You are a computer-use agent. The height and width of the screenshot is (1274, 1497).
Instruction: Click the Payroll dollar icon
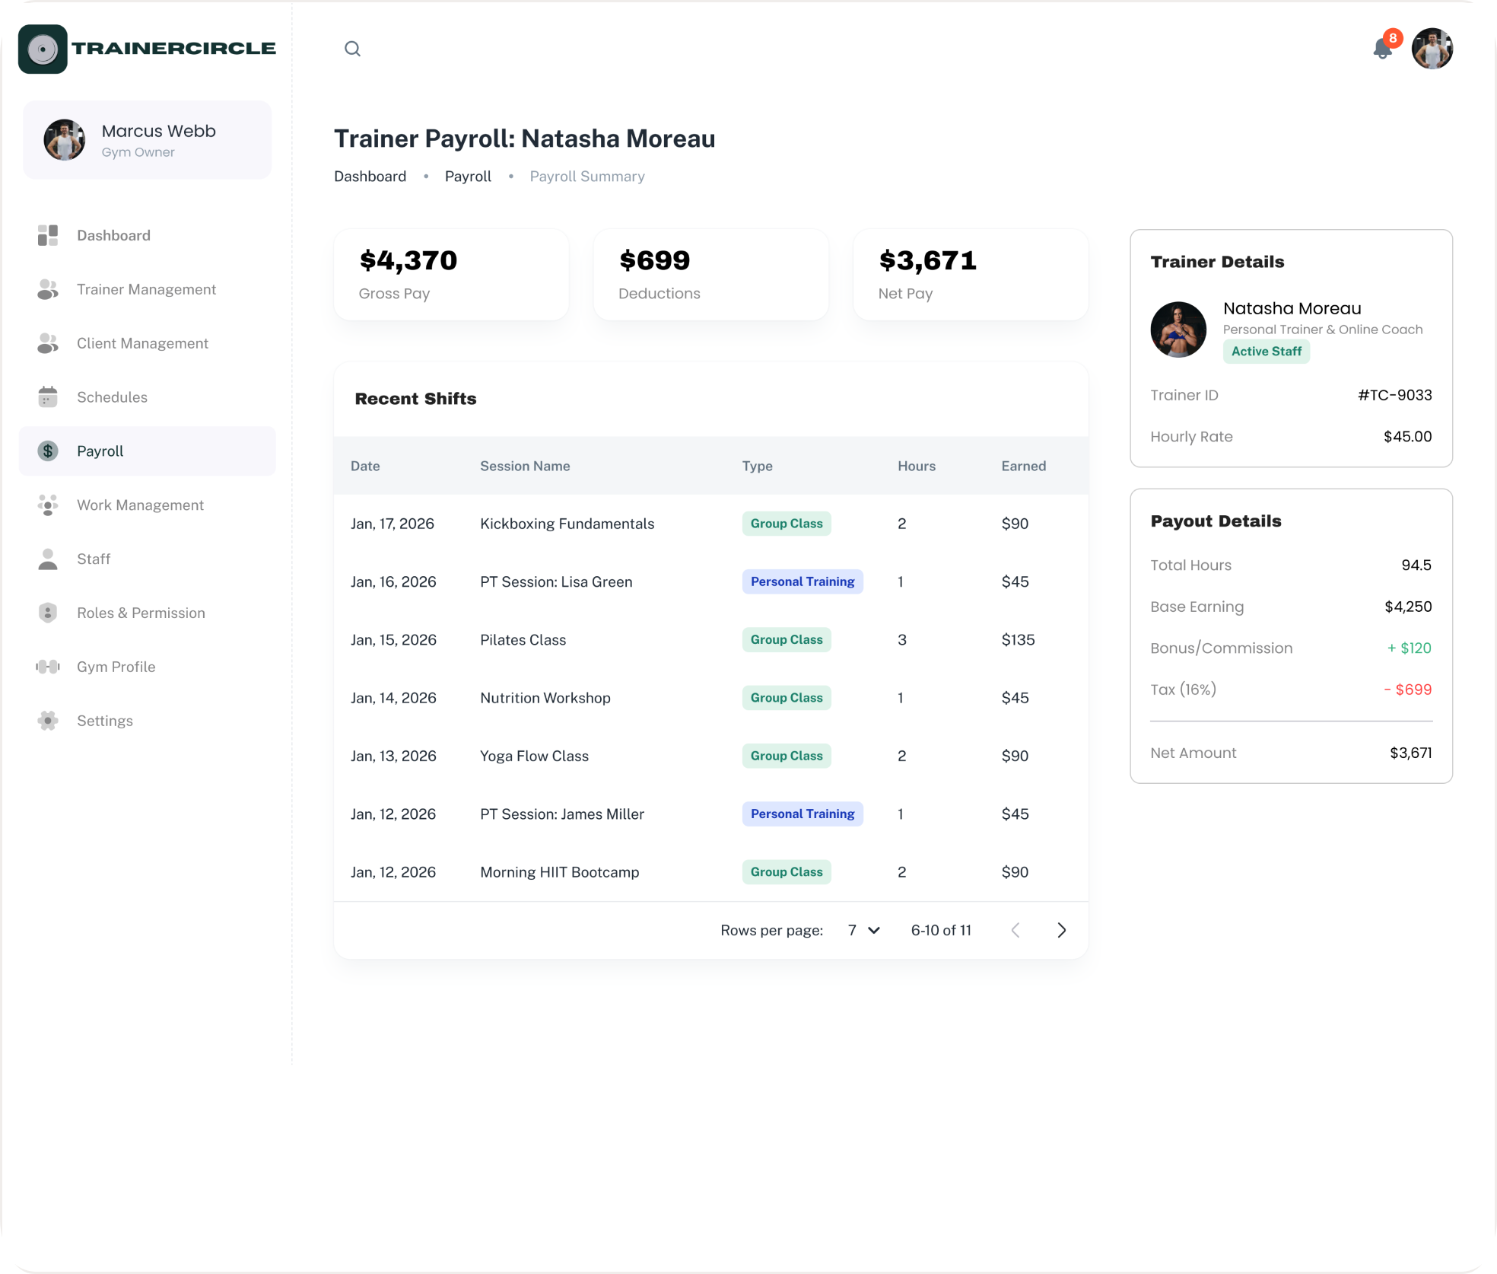[48, 451]
